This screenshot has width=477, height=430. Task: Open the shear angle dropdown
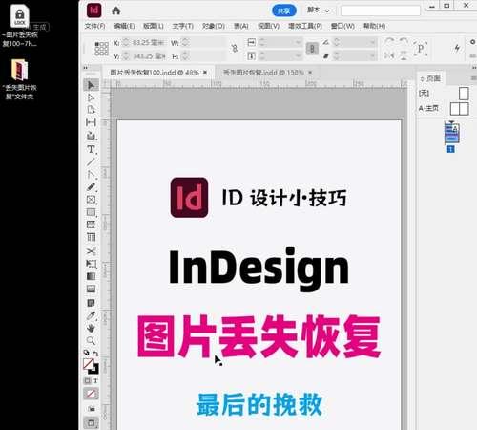click(x=372, y=56)
